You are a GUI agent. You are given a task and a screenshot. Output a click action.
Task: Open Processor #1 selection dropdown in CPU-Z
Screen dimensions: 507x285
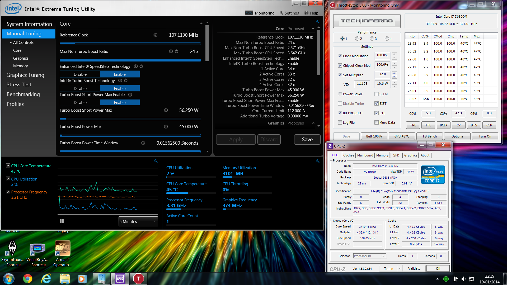click(x=370, y=256)
